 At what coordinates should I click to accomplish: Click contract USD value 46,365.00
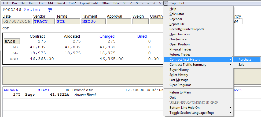42,59
